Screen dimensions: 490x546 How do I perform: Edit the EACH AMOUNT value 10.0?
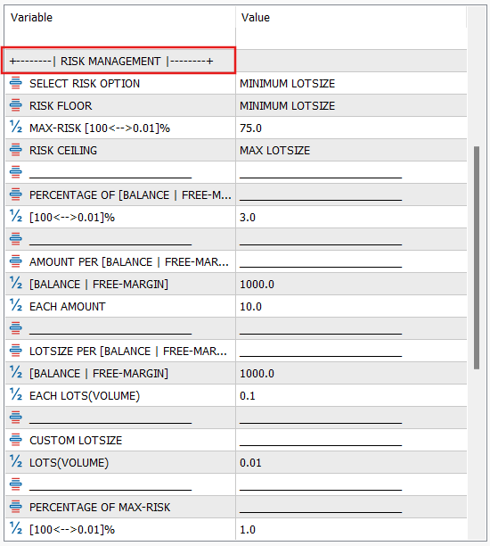(351, 306)
